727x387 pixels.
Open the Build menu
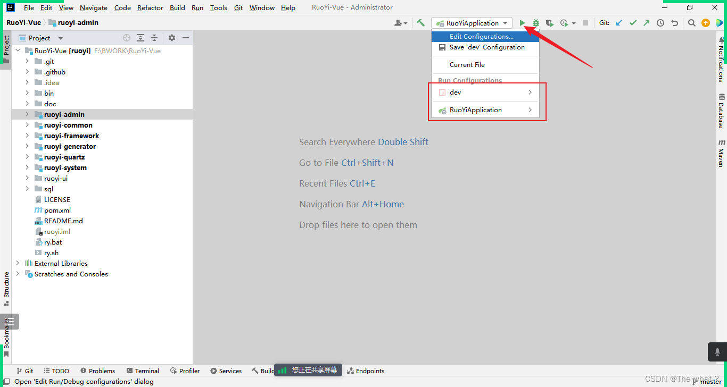point(177,7)
